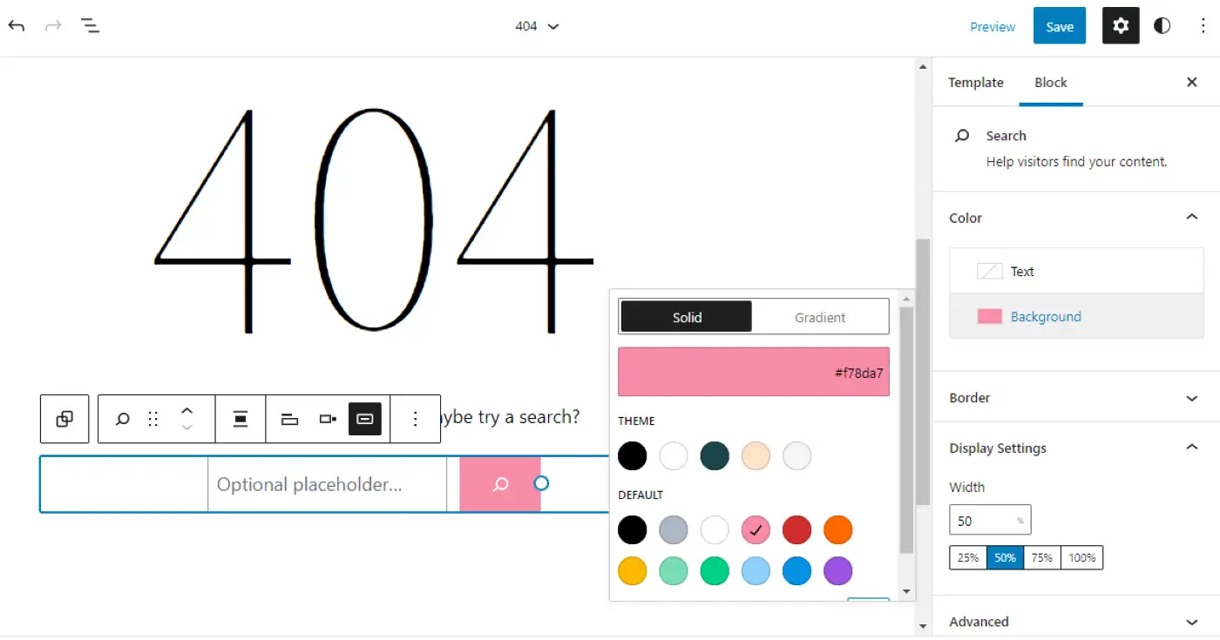1220x640 pixels.
Task: Switch to the Template tab
Action: click(976, 83)
